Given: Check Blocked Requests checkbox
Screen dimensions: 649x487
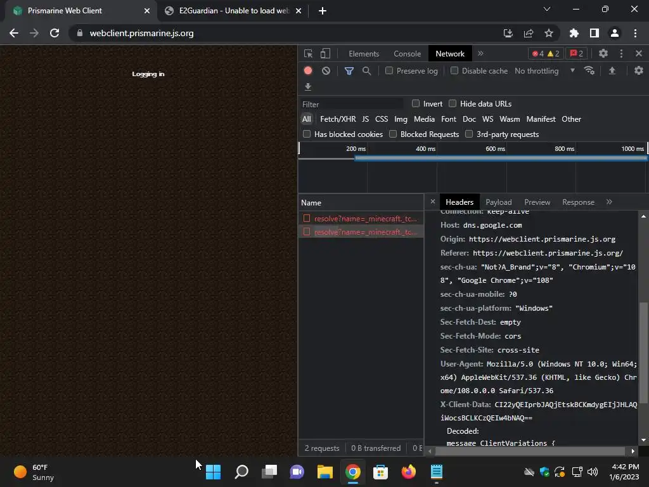Looking at the screenshot, I should pos(393,134).
